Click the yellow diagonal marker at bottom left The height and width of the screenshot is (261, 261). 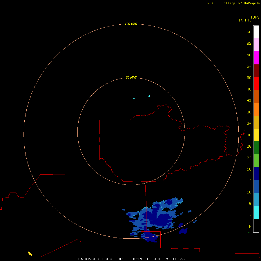coord(30,253)
